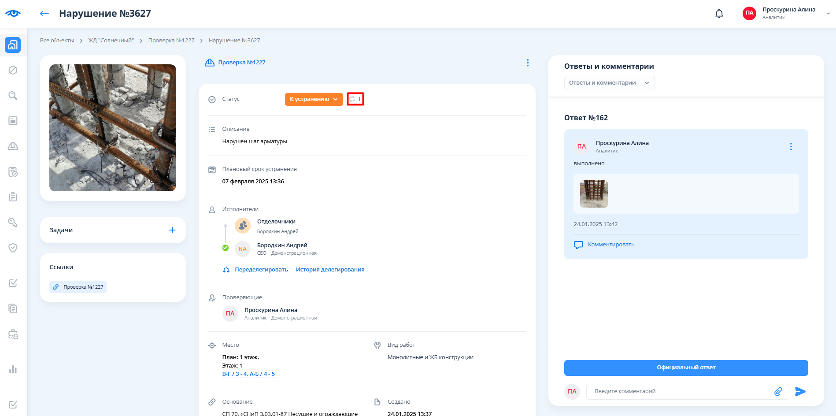The image size is (836, 416).
Task: Expand the 'Ответы и комментарии' filter dropdown
Action: pyautogui.click(x=609, y=83)
